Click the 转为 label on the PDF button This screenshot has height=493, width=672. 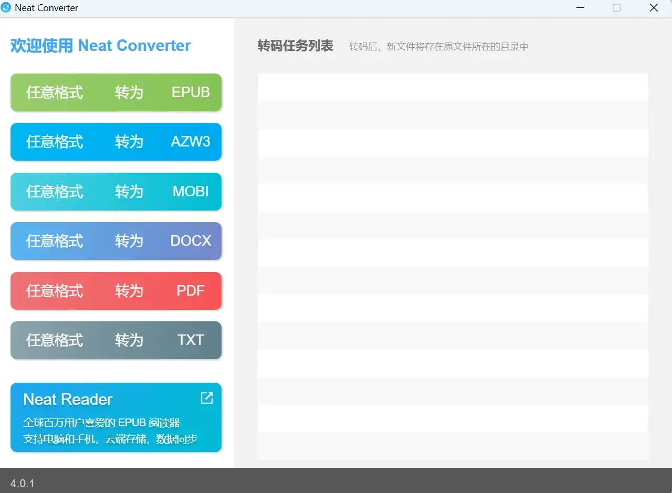click(x=129, y=290)
